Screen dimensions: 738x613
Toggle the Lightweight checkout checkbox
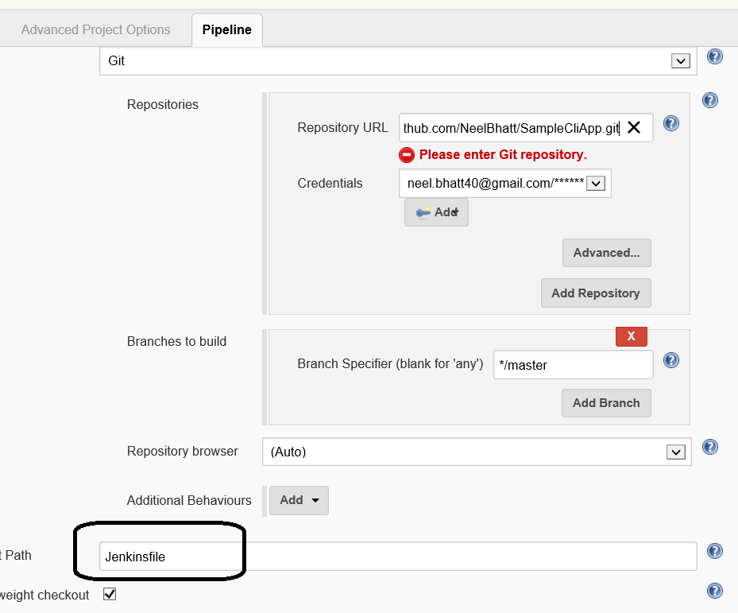110,594
